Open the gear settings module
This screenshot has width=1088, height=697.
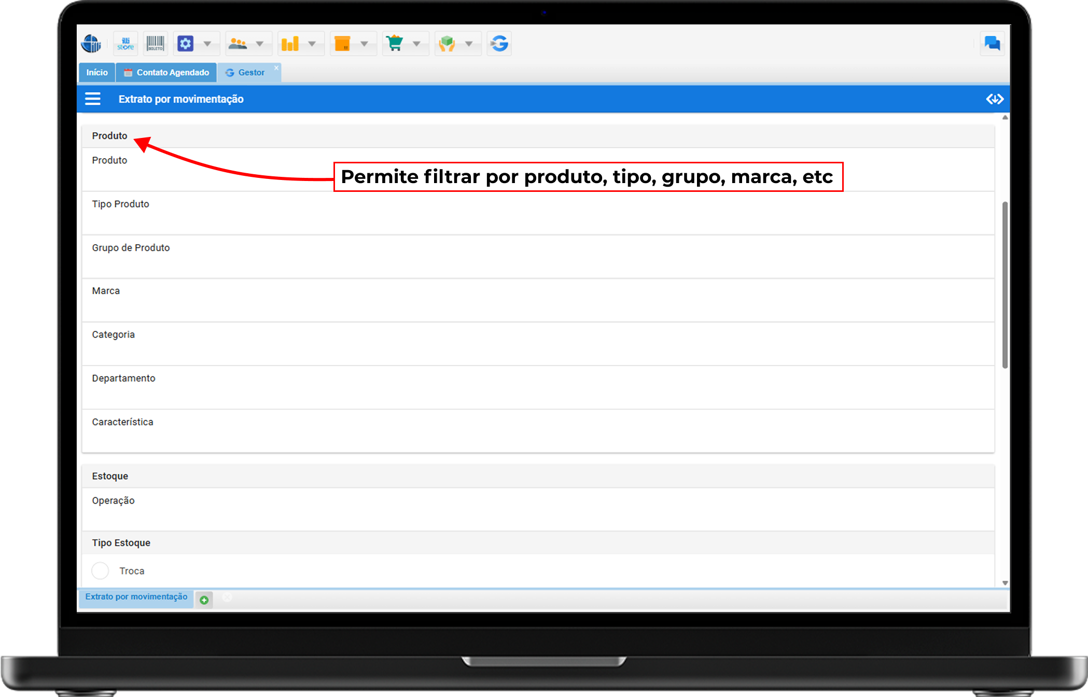coord(185,44)
